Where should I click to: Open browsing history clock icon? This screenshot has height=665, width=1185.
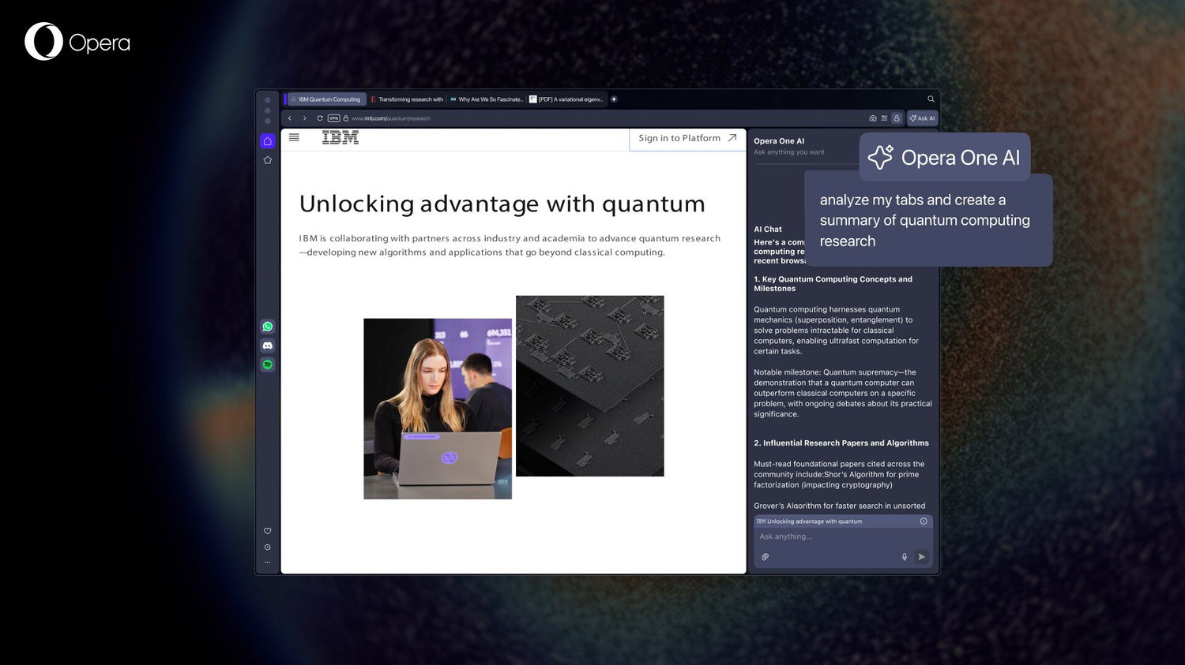coord(268,547)
